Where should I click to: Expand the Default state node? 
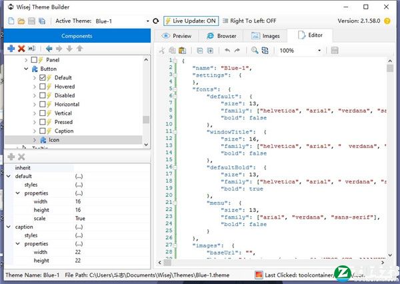click(35, 77)
